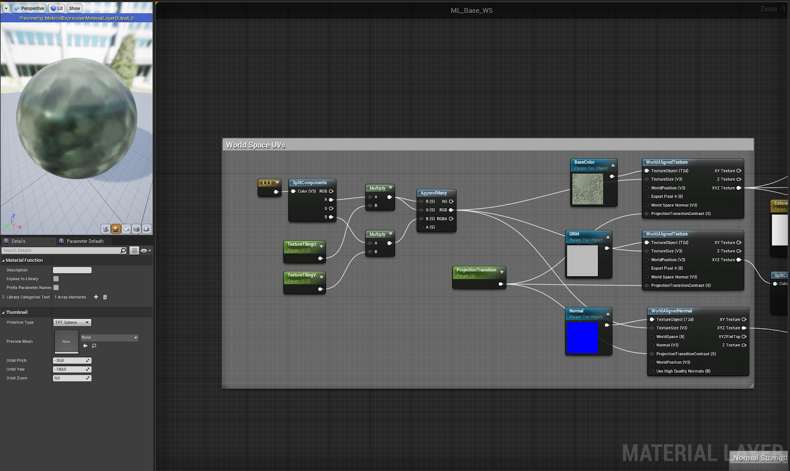
Task: Click RGB output pin on AppendMany node
Action: [x=451, y=210]
